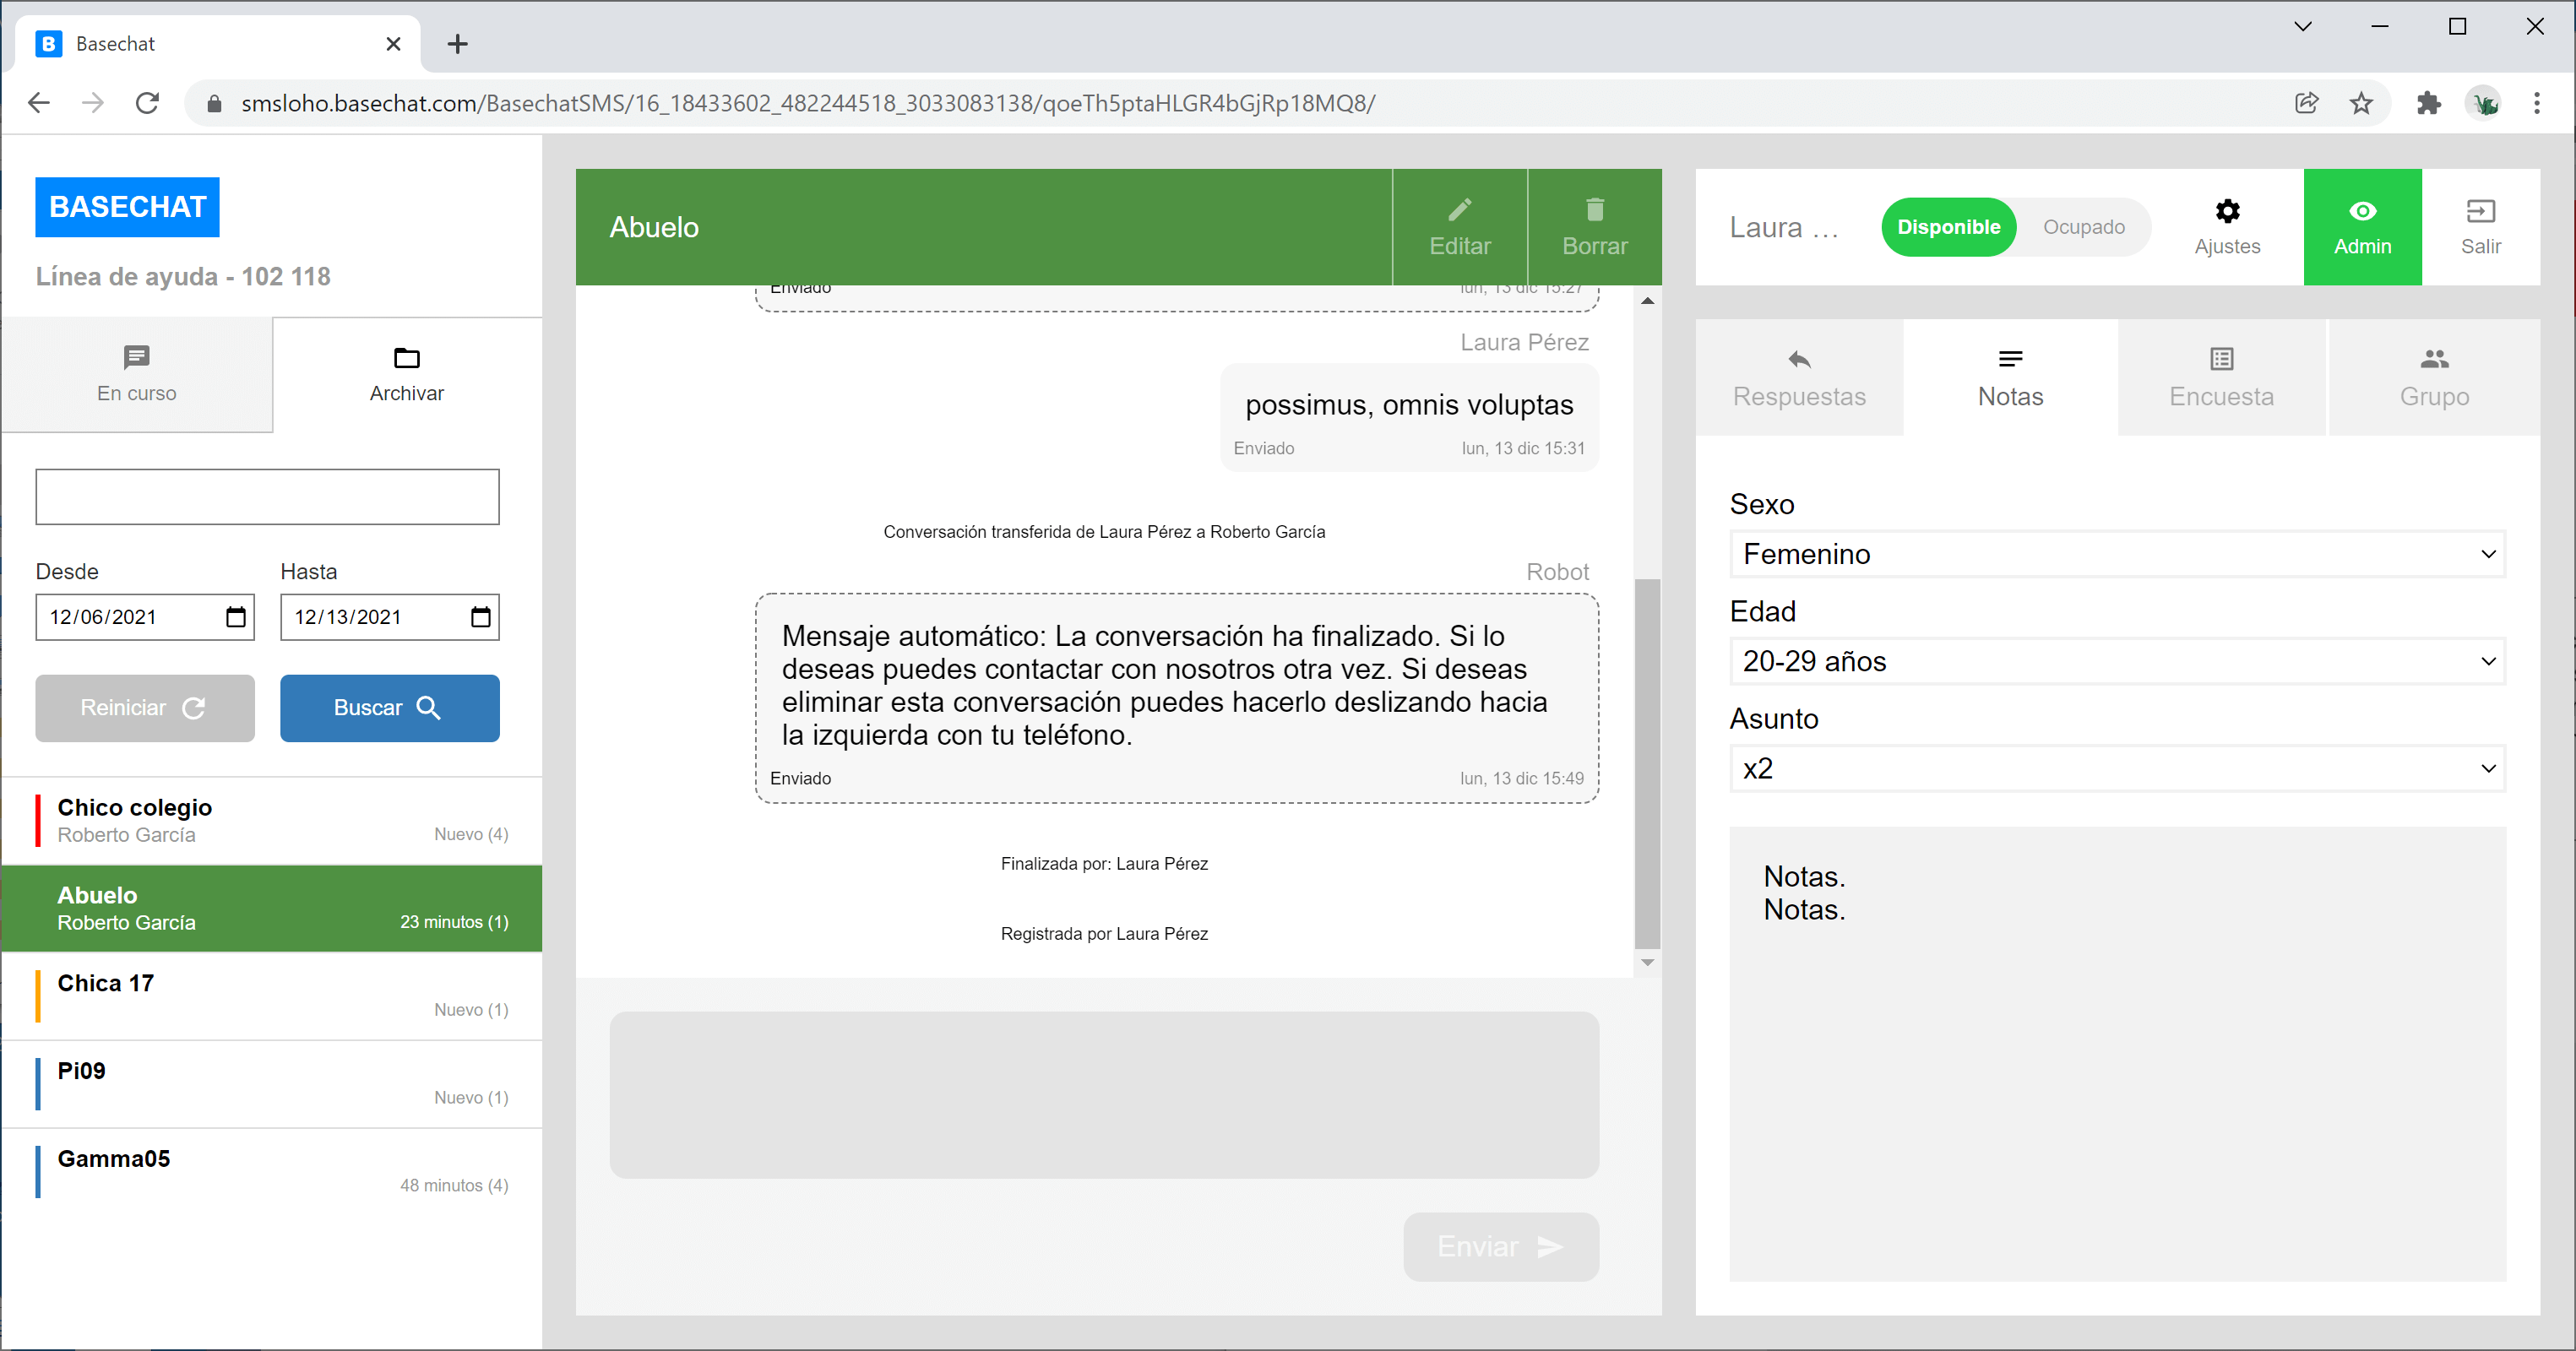2576x1351 pixels.
Task: Open the Desde date calendar picker
Action: tap(236, 617)
